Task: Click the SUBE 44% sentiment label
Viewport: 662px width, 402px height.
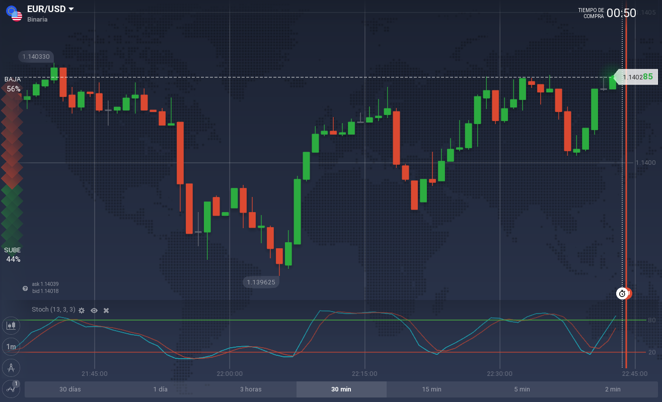Action: click(13, 254)
